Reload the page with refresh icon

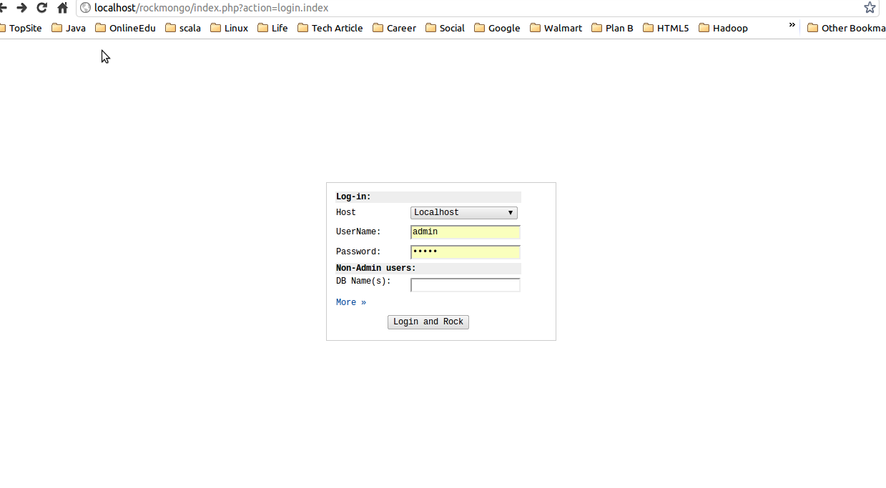[x=41, y=8]
